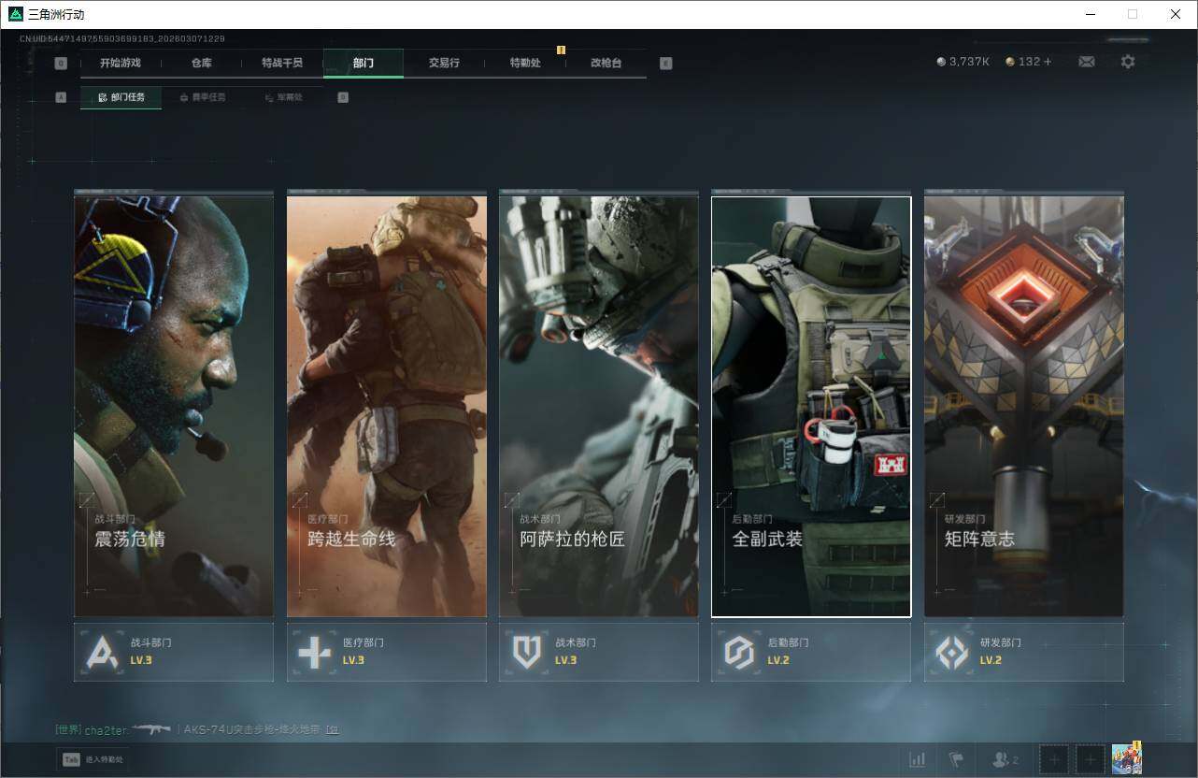
Task: Click the Medical Department cross icon
Action: [x=314, y=652]
